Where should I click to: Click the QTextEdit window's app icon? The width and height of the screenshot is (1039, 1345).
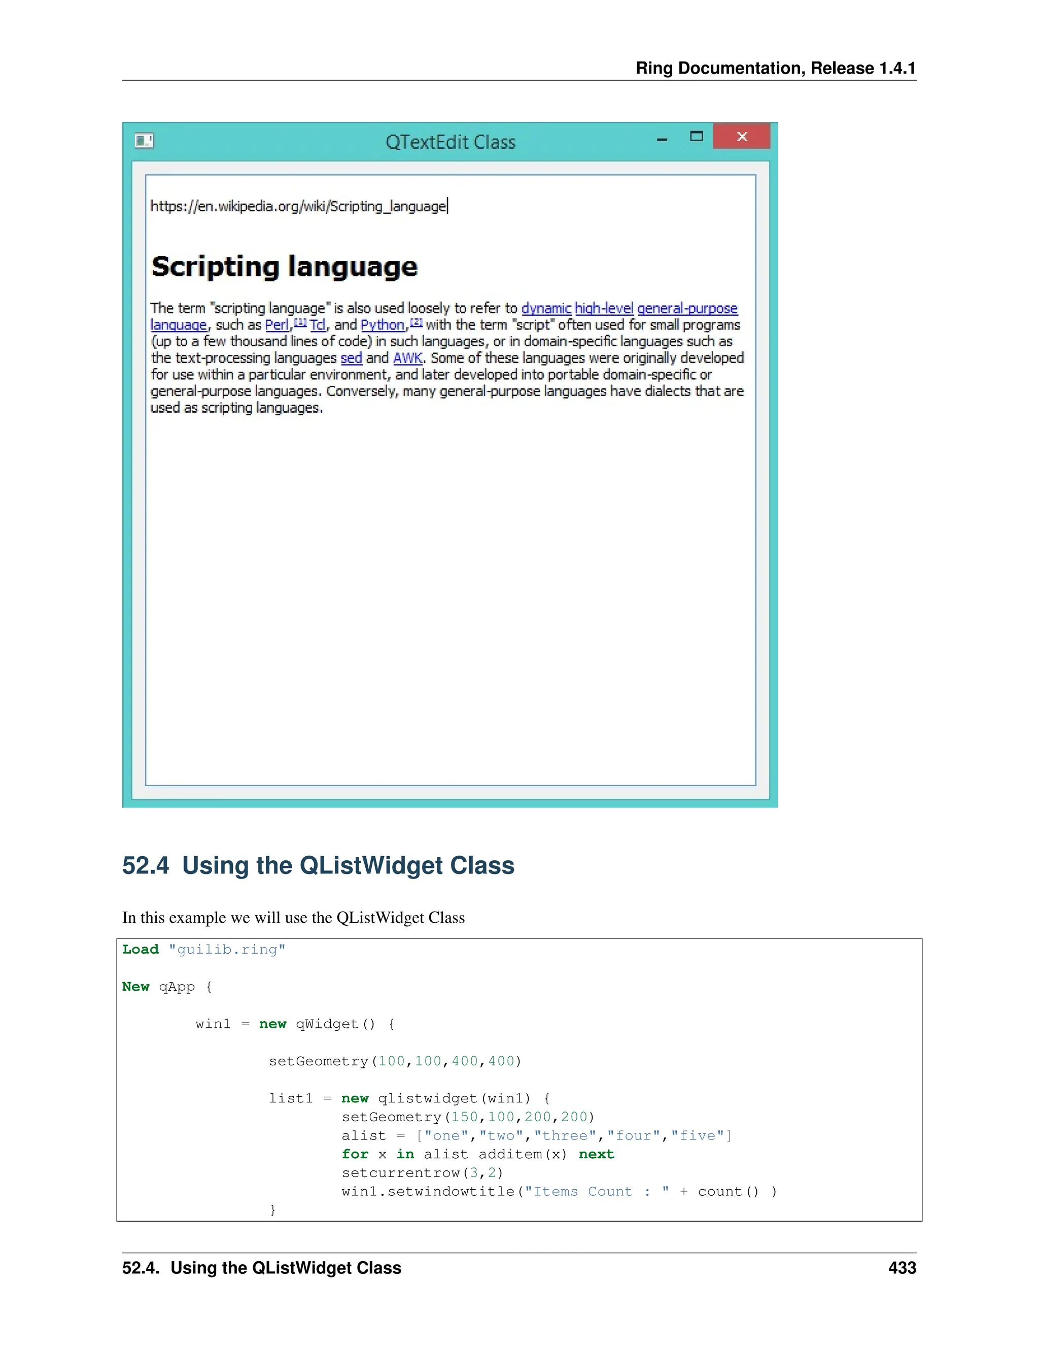tap(144, 141)
